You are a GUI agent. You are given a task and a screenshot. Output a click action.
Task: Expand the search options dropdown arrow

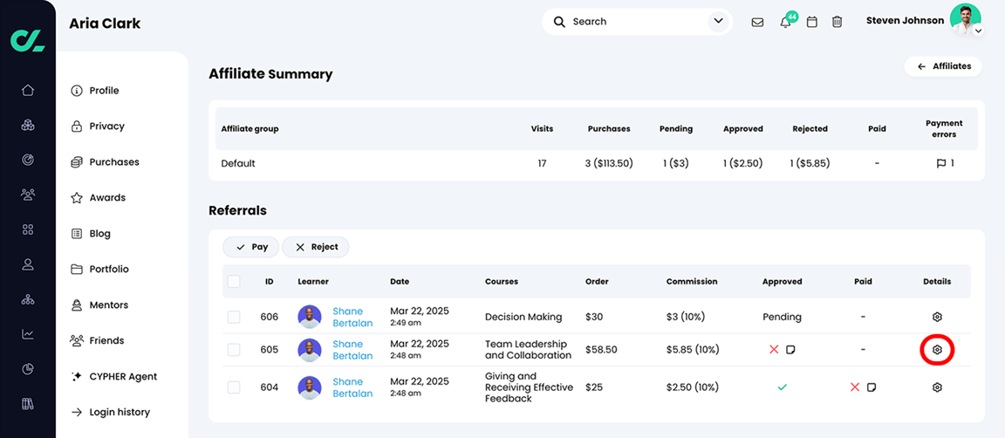click(718, 22)
